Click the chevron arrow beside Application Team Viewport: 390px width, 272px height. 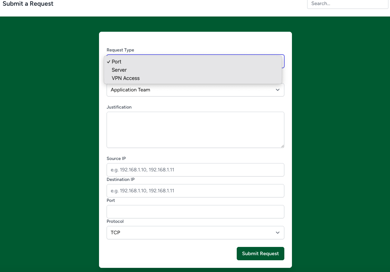pos(278,90)
